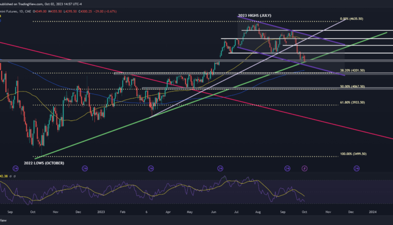Viewport: 393px width, 225px height.
Task: Click the 2024 label on time axis
Action: point(373,212)
